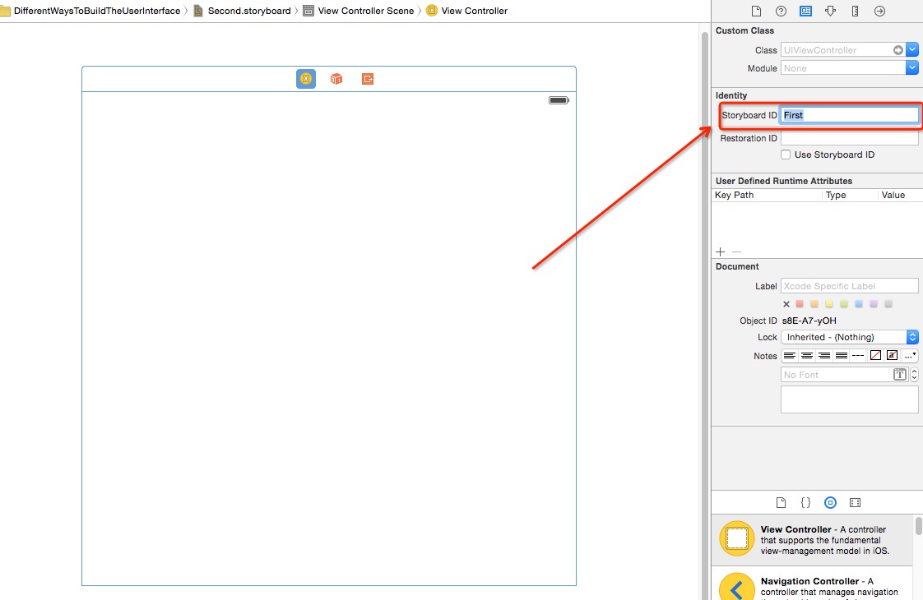
Task: Expand the Class dropdown arrow
Action: [912, 50]
